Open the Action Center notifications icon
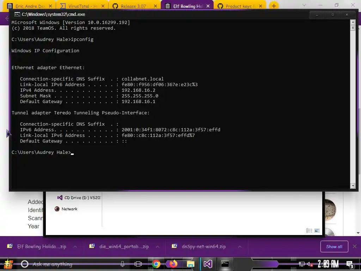Viewport: 361px width, 271px height. pyautogui.click(x=350, y=264)
